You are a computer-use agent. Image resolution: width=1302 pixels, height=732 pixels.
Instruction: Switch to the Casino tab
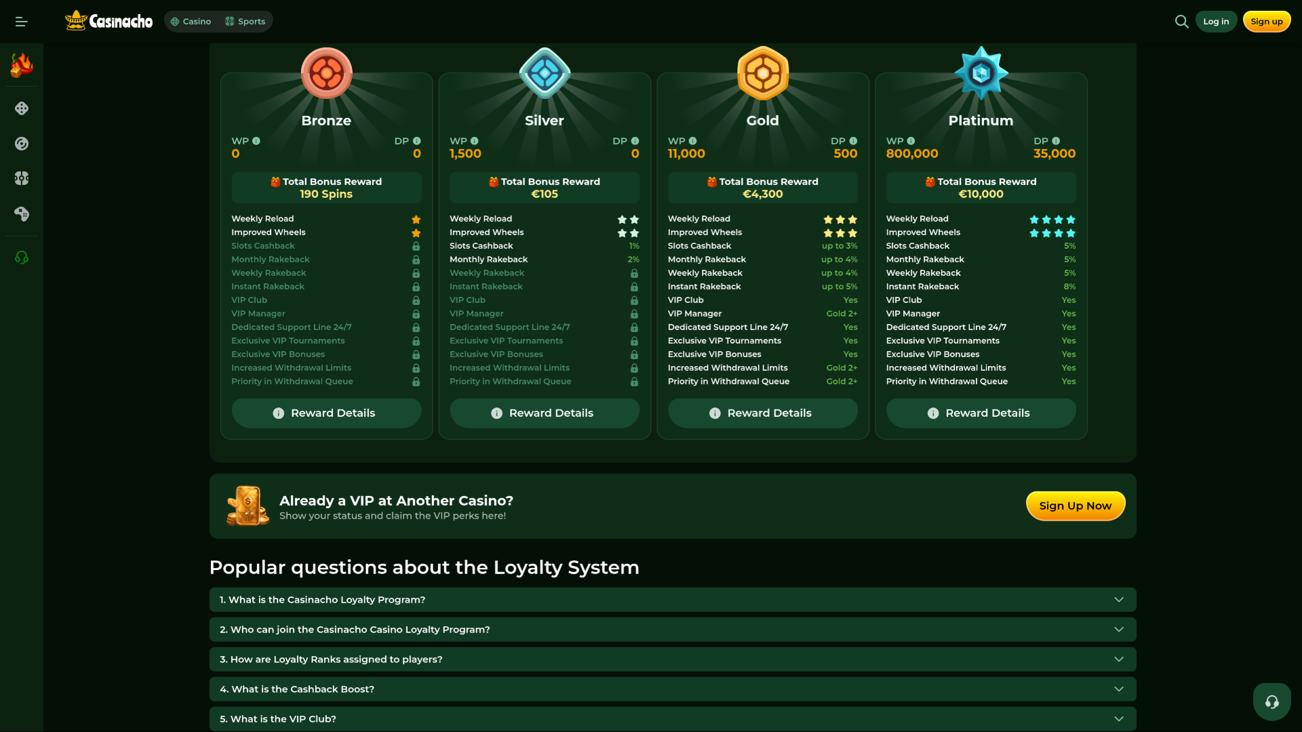tap(191, 21)
